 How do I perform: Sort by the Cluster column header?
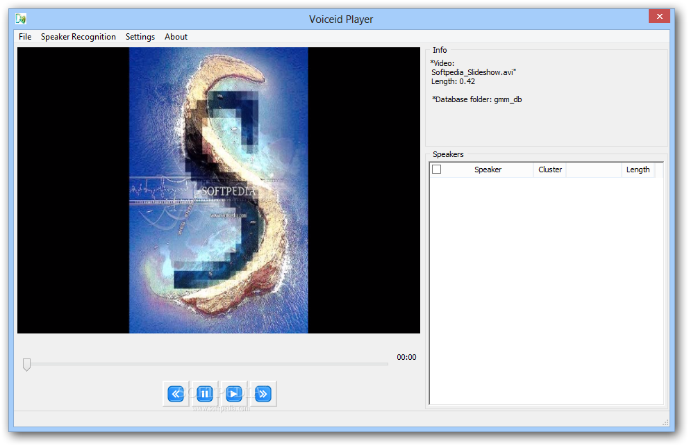[x=549, y=170]
